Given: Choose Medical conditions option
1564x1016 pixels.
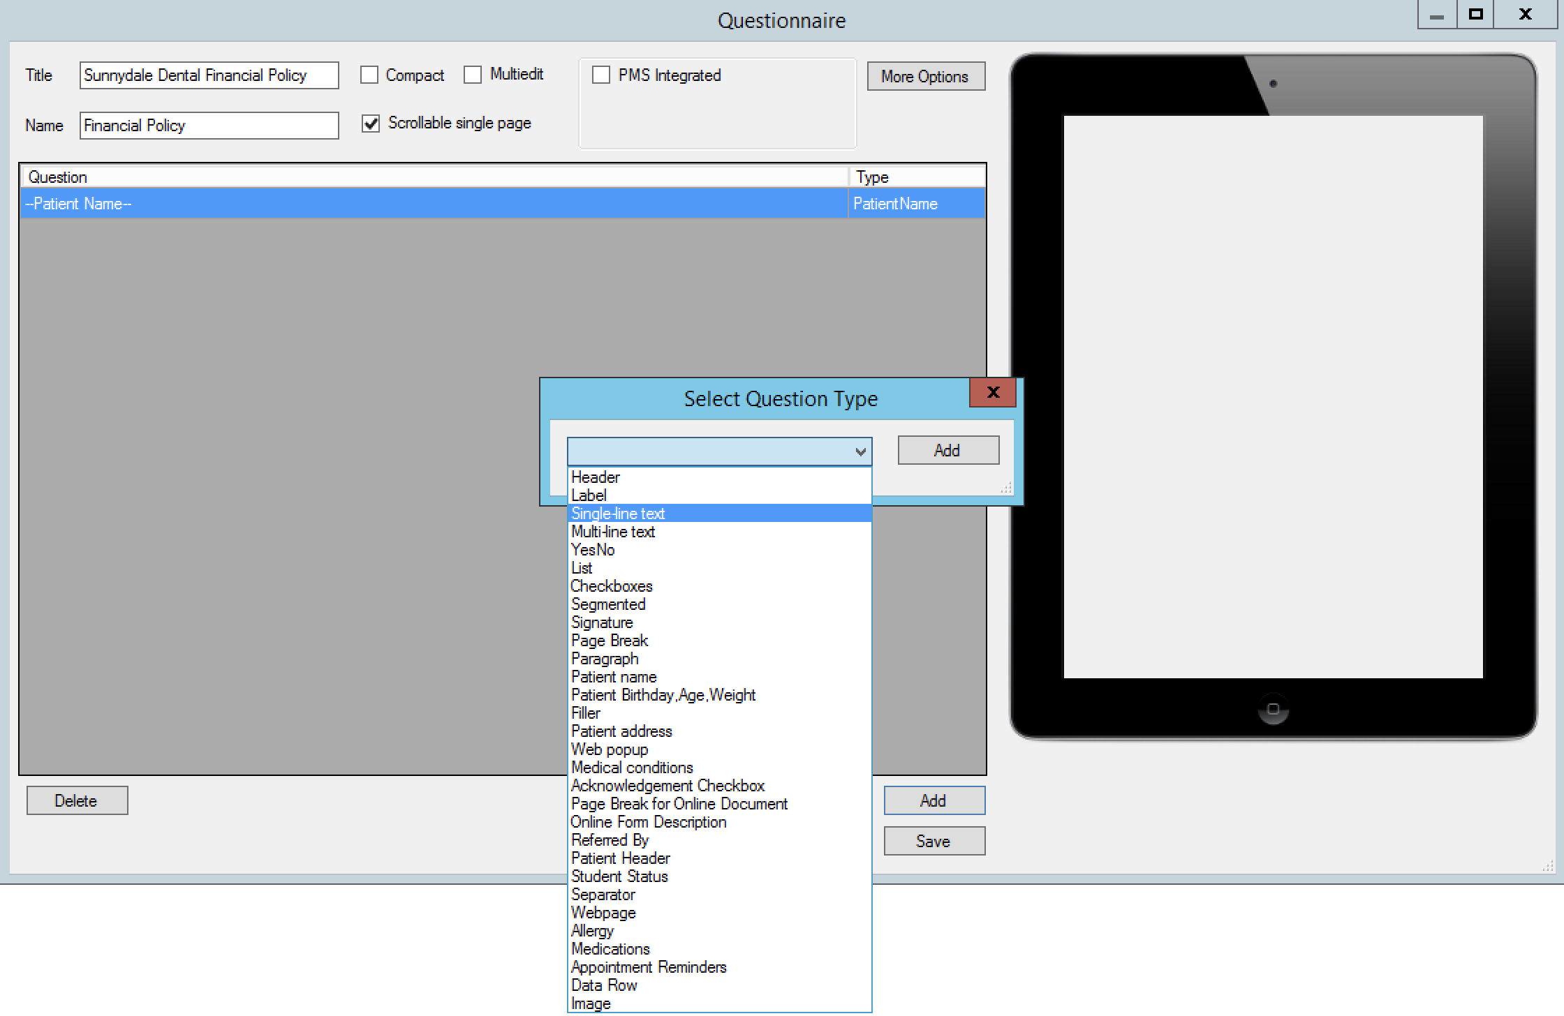Looking at the screenshot, I should (x=720, y=768).
